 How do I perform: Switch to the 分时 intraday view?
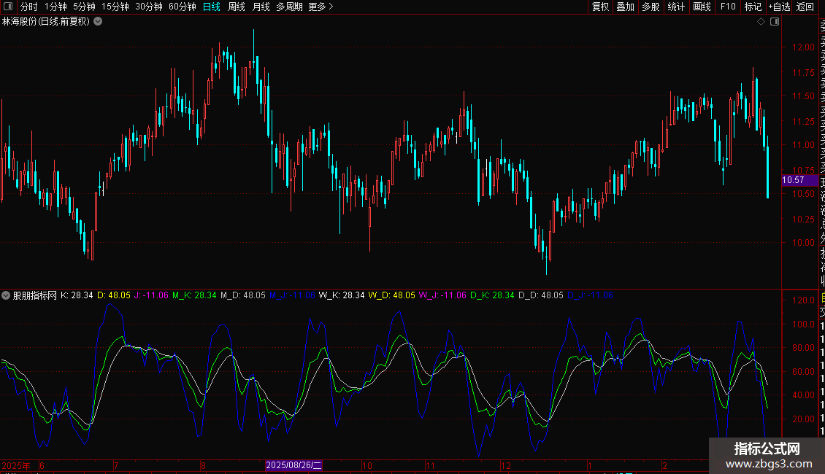(28, 7)
